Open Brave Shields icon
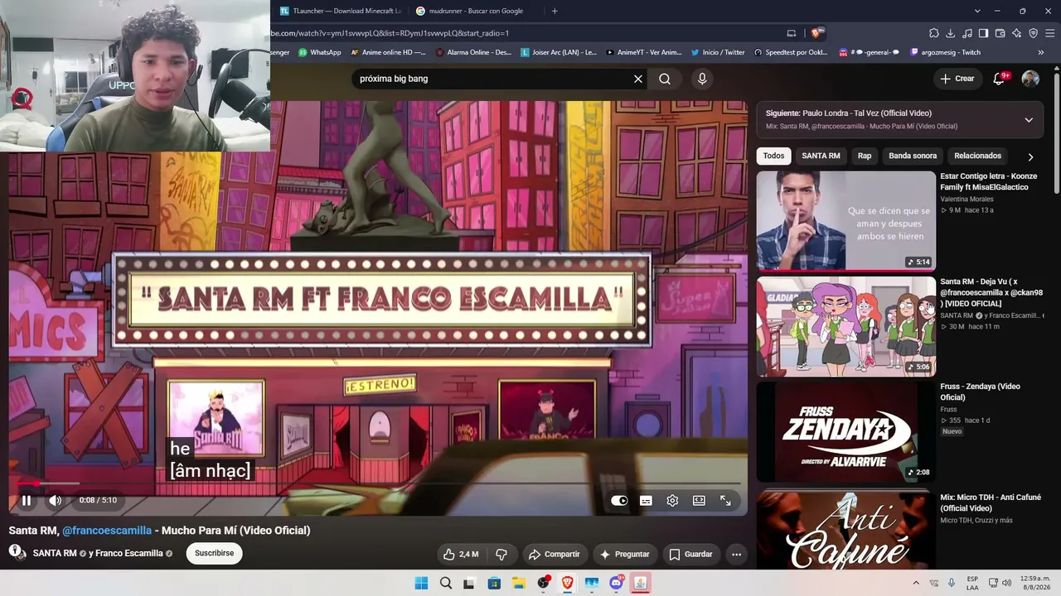1061x596 pixels. point(816,33)
